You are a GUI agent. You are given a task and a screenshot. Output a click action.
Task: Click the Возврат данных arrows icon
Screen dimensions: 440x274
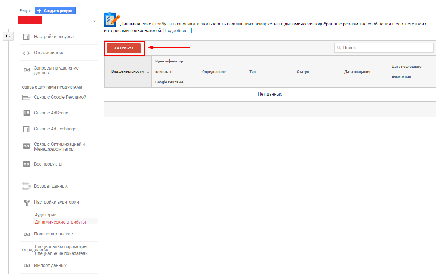pos(26,186)
